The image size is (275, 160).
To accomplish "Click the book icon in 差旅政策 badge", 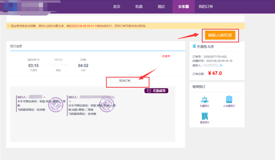I will 149,91.
